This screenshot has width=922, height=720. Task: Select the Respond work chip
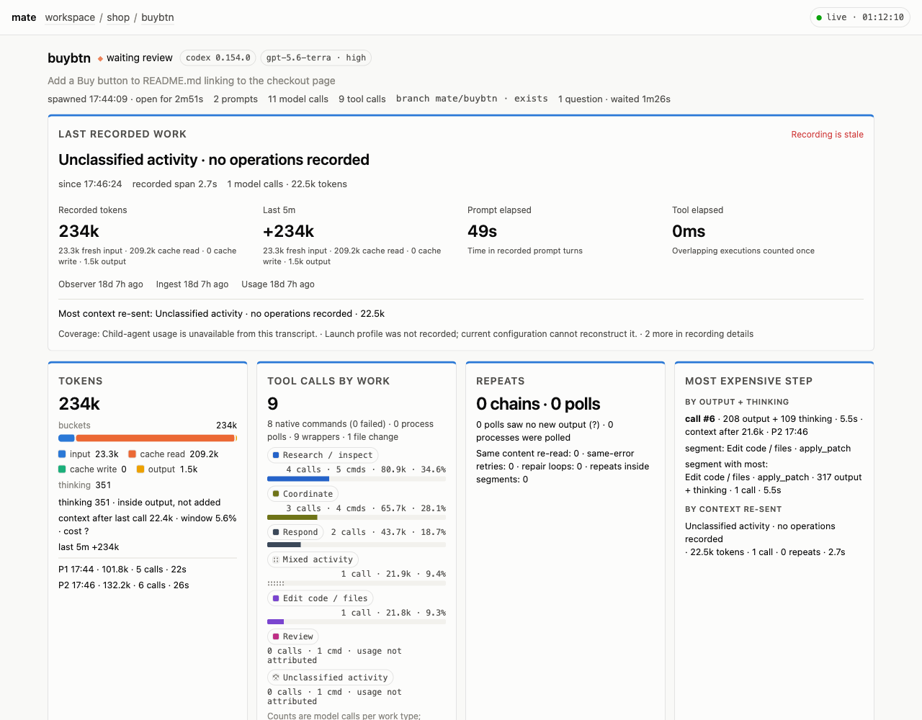(295, 532)
